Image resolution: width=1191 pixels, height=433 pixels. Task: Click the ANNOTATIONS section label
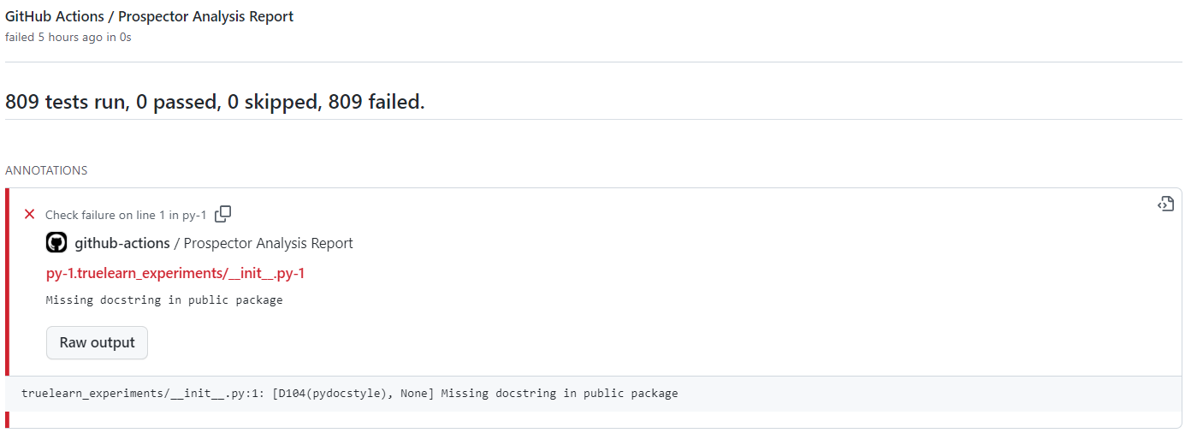pos(46,170)
